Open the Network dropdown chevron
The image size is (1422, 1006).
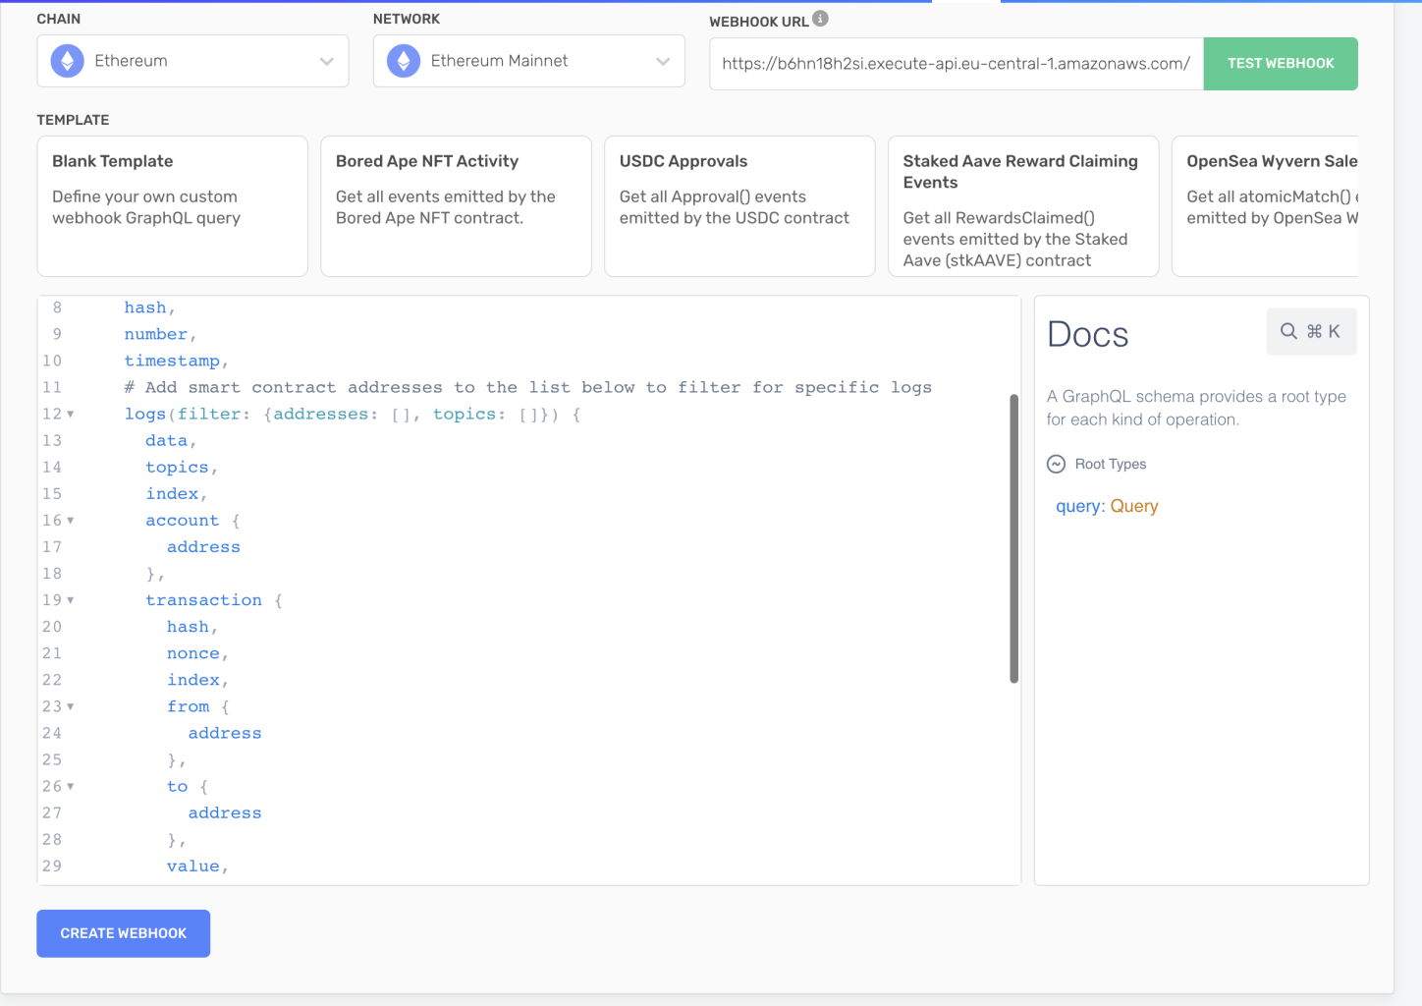[663, 61]
